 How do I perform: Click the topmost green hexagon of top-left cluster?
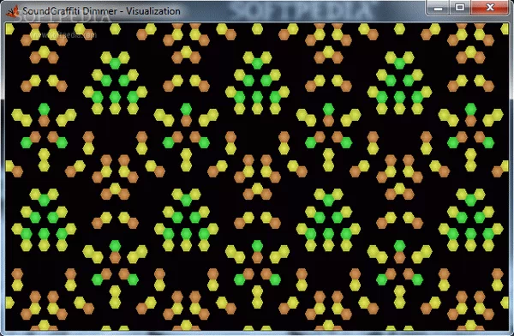(115, 63)
